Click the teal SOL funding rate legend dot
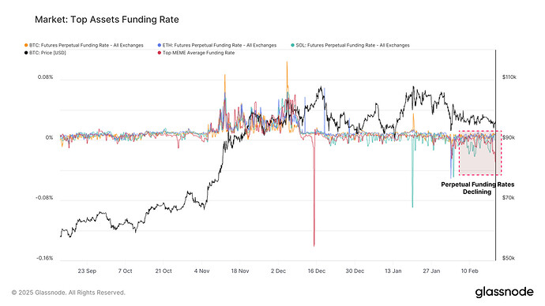This screenshot has height=306, width=545. coord(293,46)
